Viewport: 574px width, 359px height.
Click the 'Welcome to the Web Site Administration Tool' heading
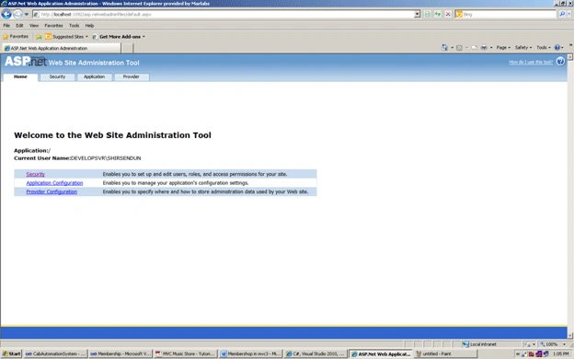coord(112,135)
